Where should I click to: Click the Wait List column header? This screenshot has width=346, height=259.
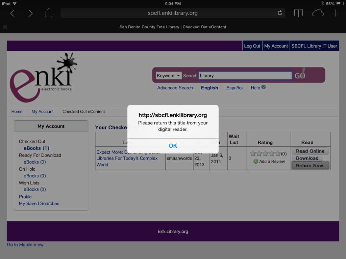[x=234, y=139]
